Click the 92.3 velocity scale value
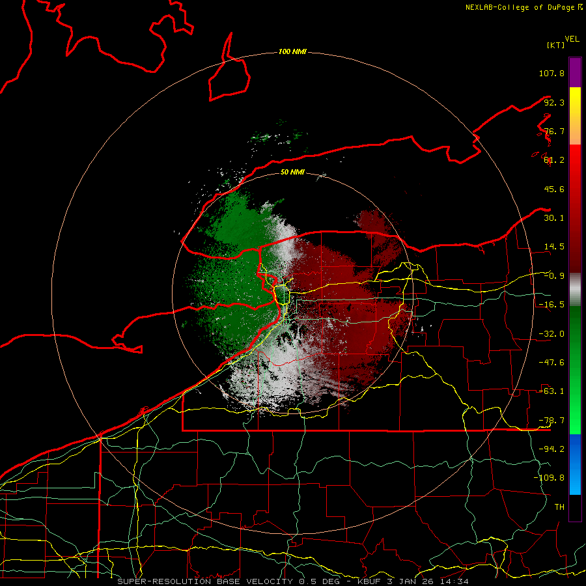 point(554,102)
